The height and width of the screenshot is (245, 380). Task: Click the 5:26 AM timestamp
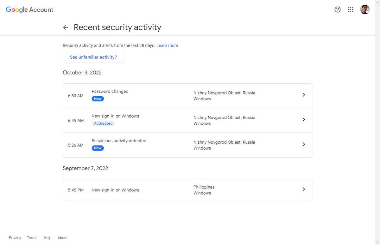coord(76,145)
